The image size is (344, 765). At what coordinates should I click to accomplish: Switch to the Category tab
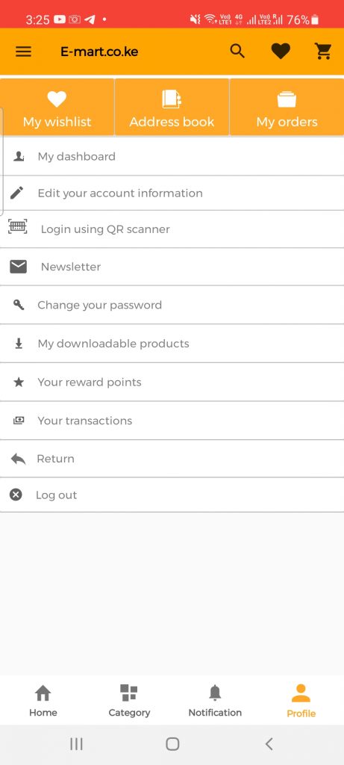(129, 701)
